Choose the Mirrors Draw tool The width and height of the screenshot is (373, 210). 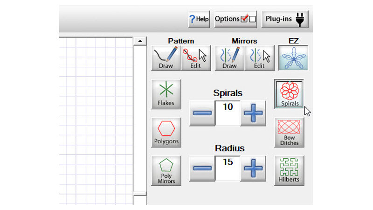(229, 58)
